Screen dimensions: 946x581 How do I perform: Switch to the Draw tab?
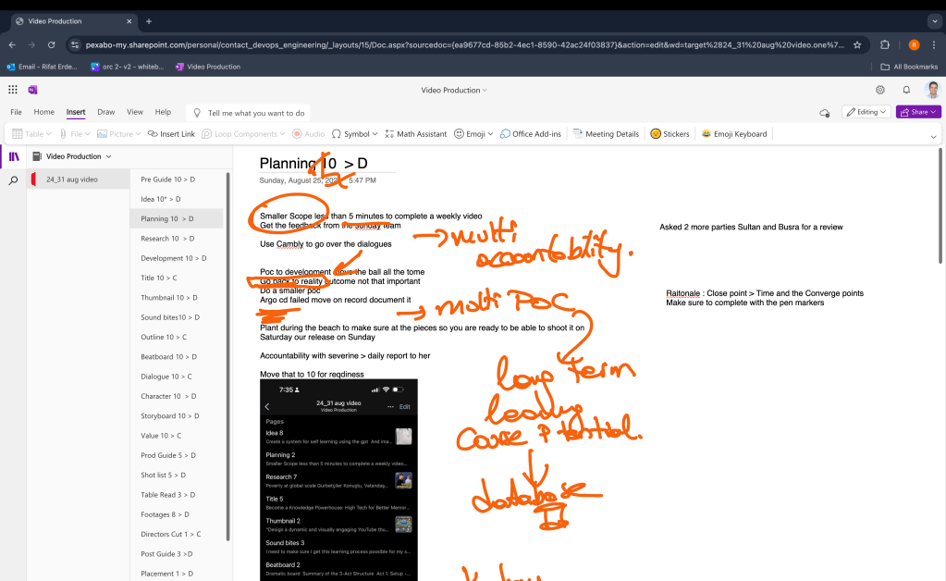106,112
